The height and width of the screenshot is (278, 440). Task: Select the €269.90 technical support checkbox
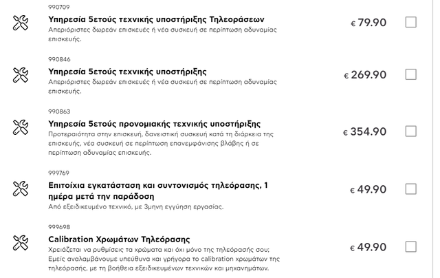click(411, 74)
